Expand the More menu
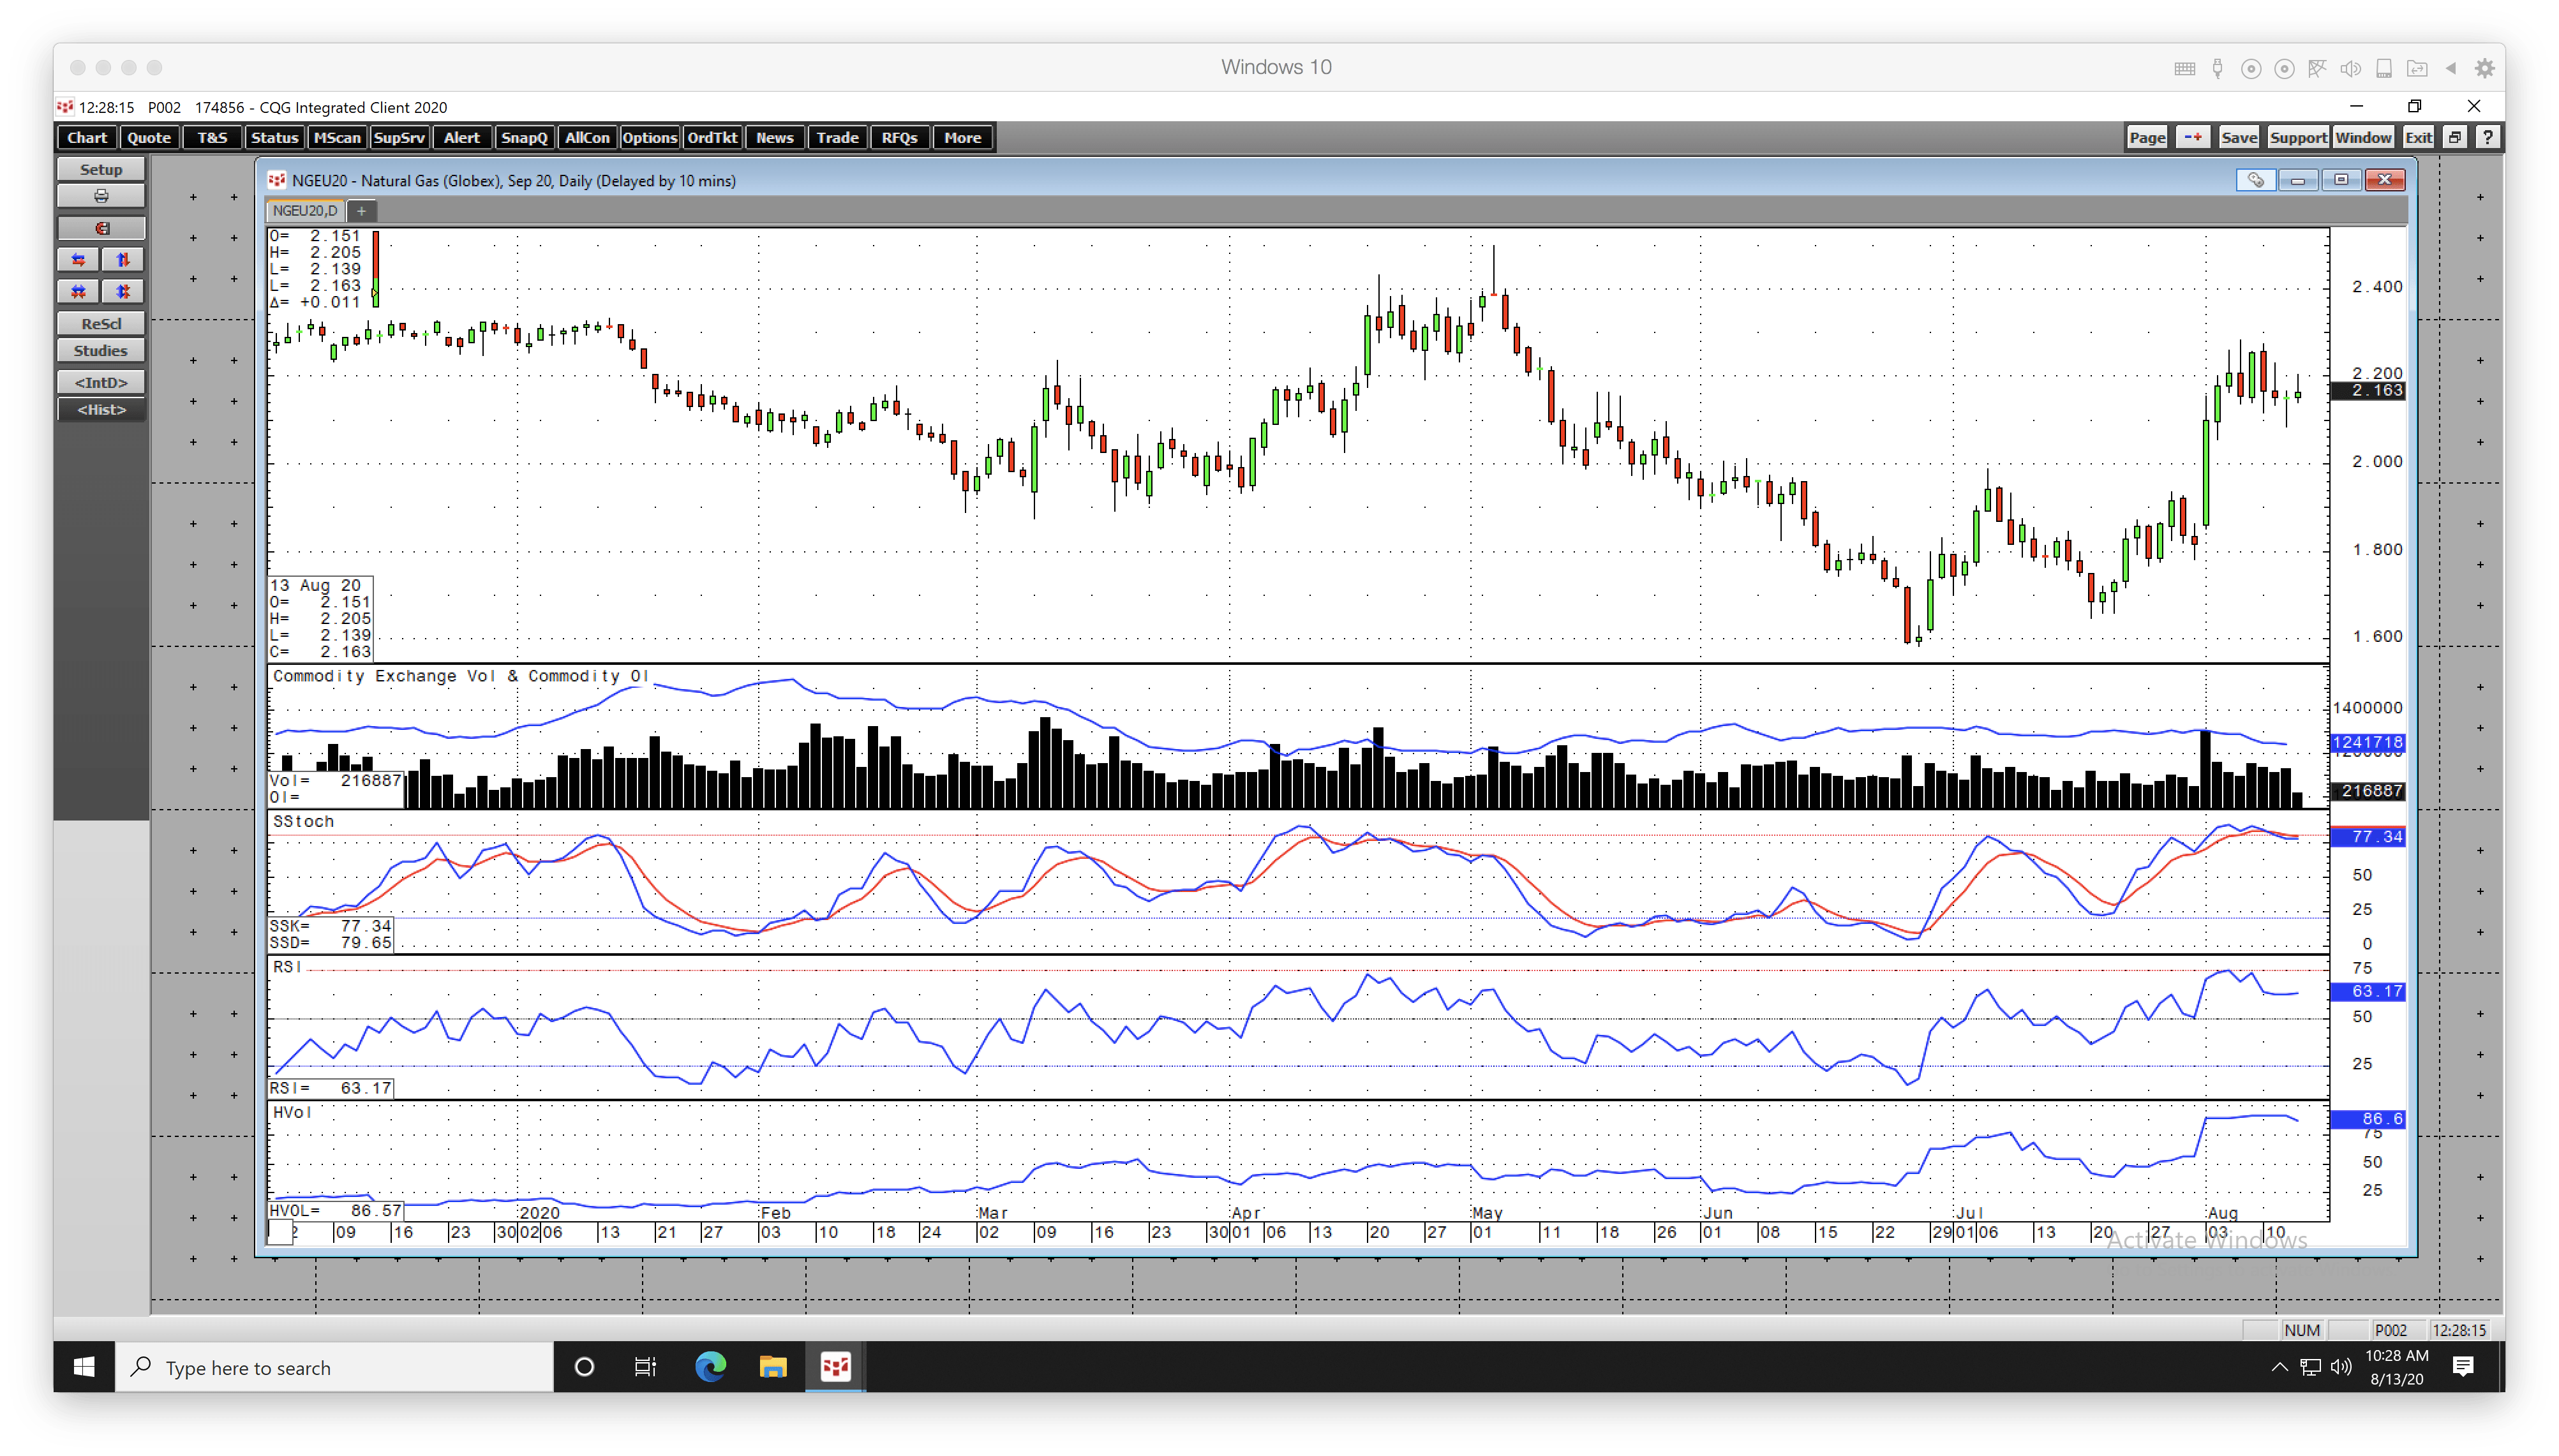Image resolution: width=2559 pixels, height=1456 pixels. (962, 138)
